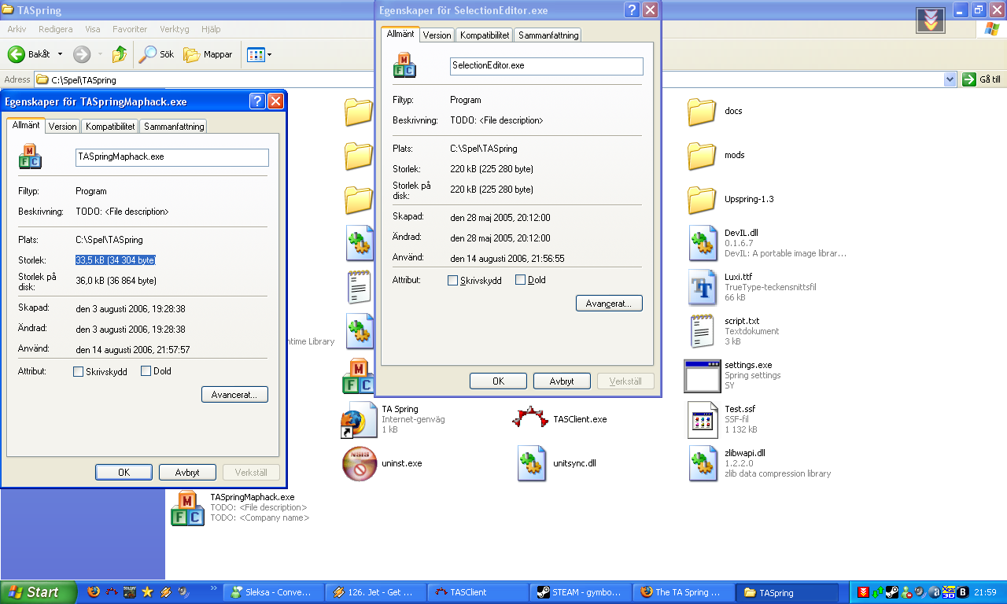This screenshot has width=1007, height=604.
Task: Open the Favoriter menu
Action: [x=130, y=29]
